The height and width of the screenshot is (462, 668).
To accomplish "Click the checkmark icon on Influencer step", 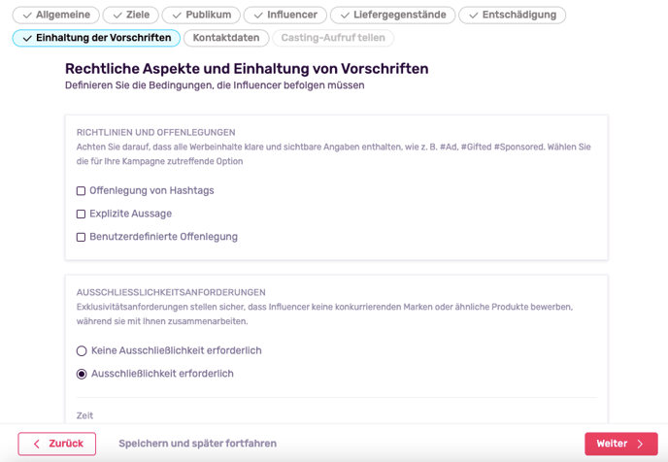I will [x=258, y=16].
